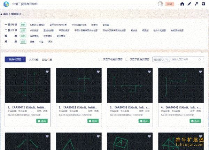Click title text of question 4 AAS004
Image resolution: width=209 pixels, height=150 pixels.
tap(181, 107)
